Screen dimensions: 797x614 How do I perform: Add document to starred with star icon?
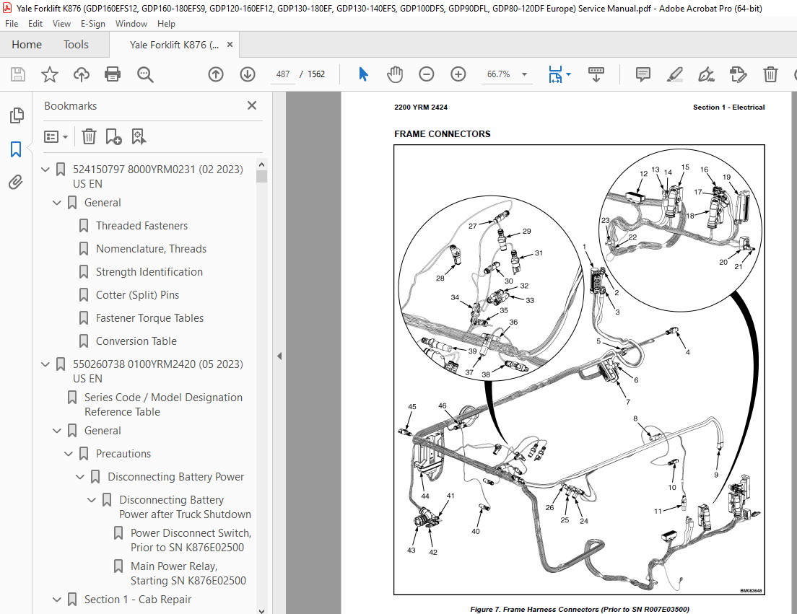[x=50, y=74]
